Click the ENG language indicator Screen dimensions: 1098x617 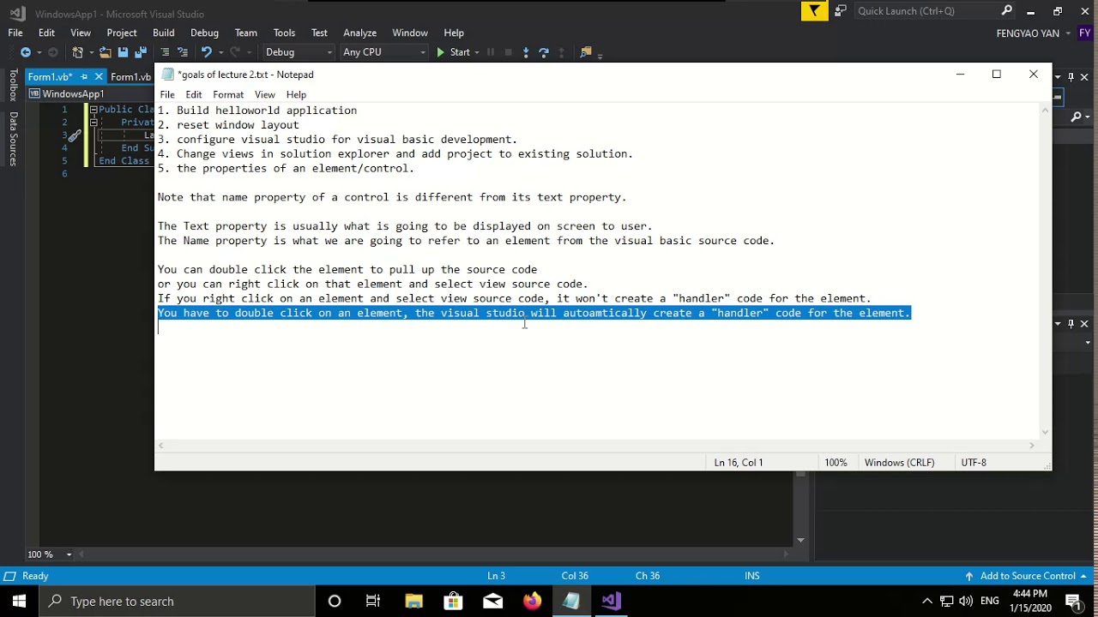click(x=989, y=601)
